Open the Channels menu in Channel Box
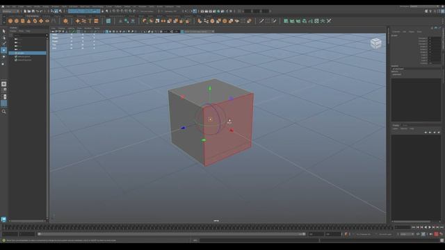The width and height of the screenshot is (445, 250). [x=396, y=32]
